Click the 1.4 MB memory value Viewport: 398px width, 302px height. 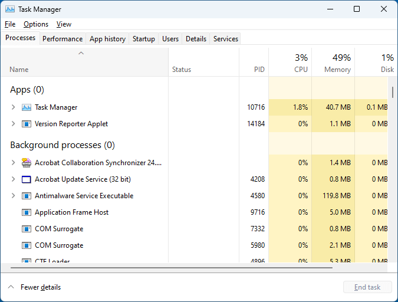click(x=340, y=163)
